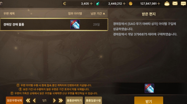Open the chat speech bubble icon
Image resolution: width=187 pixels, height=104 pixels.
coord(183,4)
